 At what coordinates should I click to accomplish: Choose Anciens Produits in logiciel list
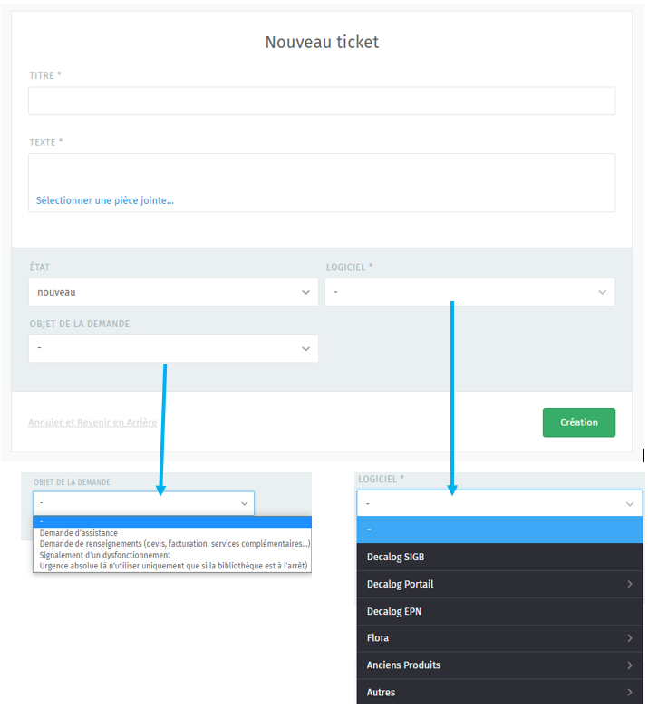coord(499,665)
